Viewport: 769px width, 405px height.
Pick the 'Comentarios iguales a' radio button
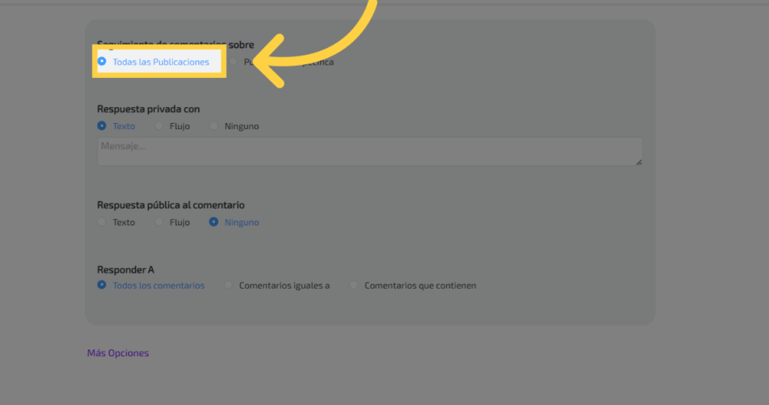pyautogui.click(x=228, y=285)
